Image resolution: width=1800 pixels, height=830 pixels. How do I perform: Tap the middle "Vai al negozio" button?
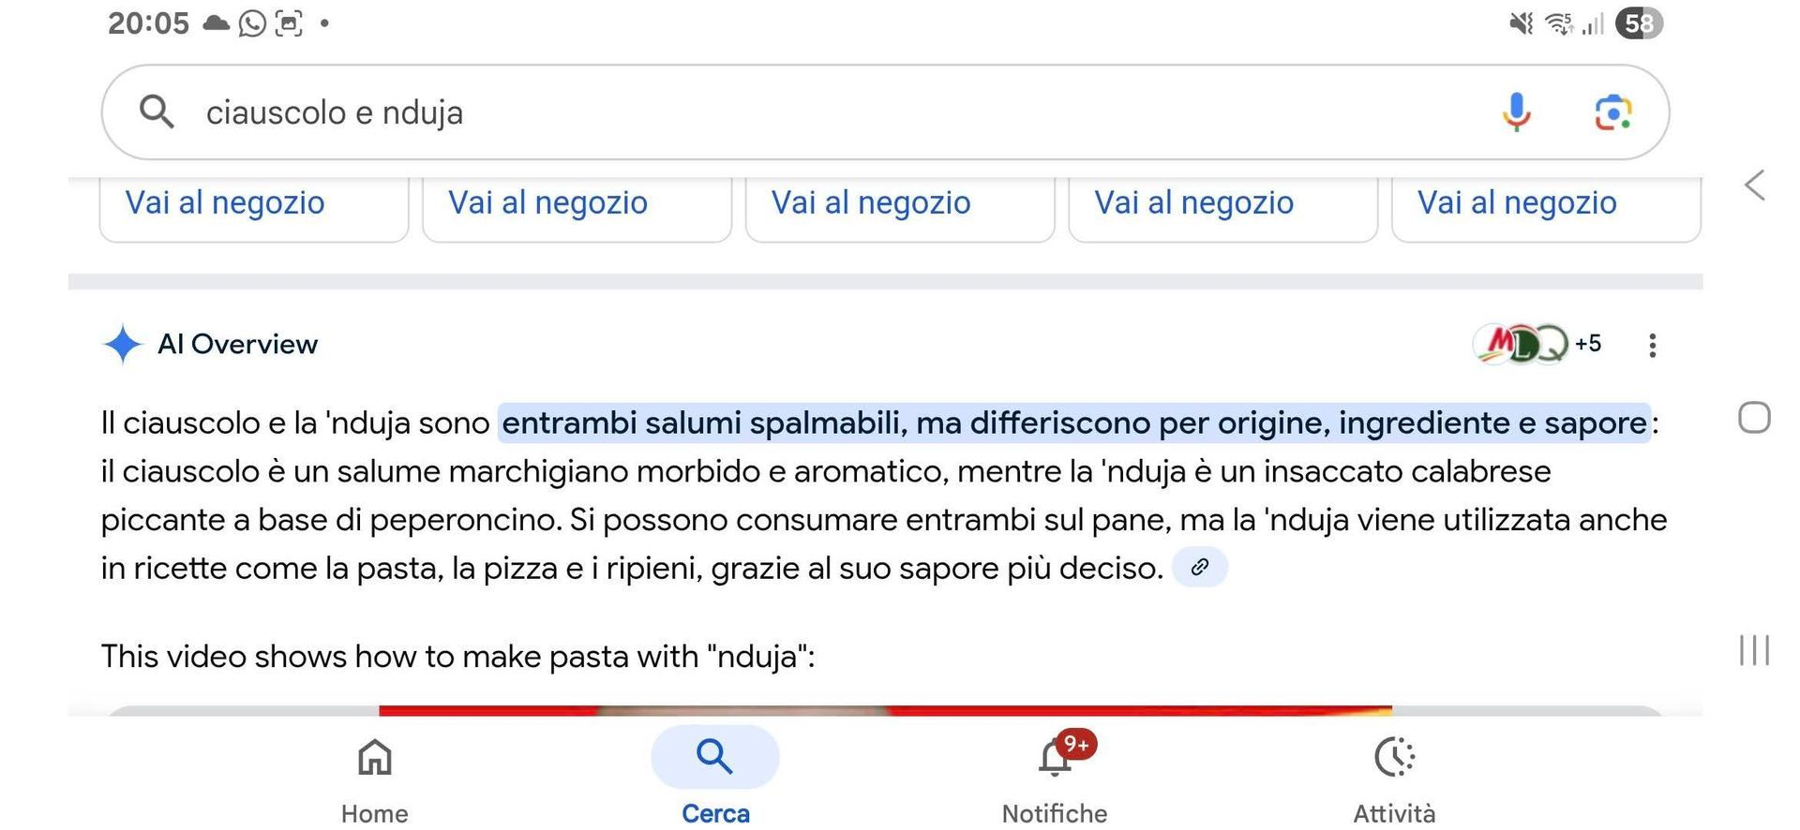click(871, 203)
